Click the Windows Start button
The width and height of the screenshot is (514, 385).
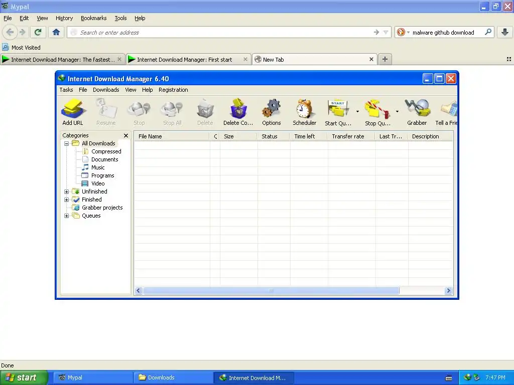tap(24, 377)
